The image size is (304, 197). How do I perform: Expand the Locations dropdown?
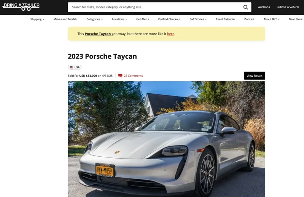119,19
